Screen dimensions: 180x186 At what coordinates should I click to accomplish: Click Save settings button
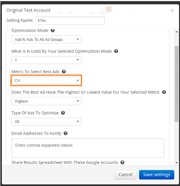tap(157, 175)
